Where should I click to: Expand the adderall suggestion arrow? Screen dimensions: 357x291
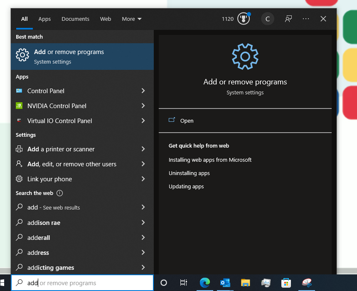(x=143, y=237)
